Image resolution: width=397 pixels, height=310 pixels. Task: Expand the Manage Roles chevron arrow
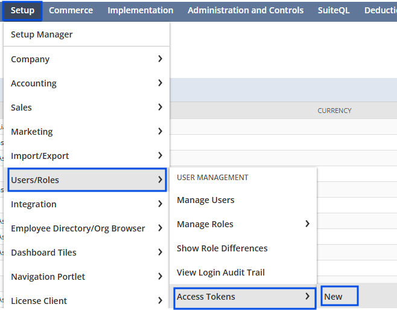point(307,224)
